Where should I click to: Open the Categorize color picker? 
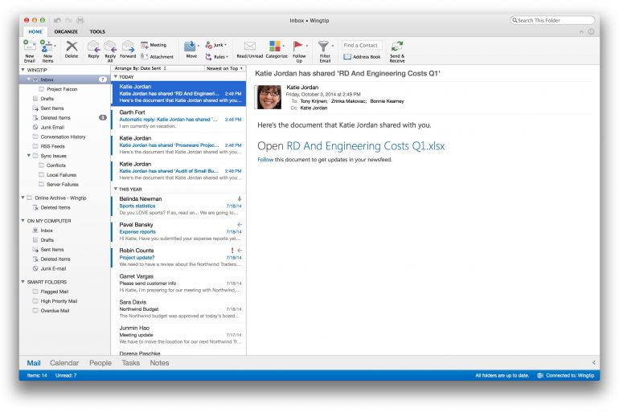tap(276, 46)
